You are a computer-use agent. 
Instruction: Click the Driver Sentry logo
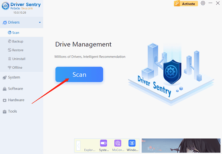(x=7, y=6)
